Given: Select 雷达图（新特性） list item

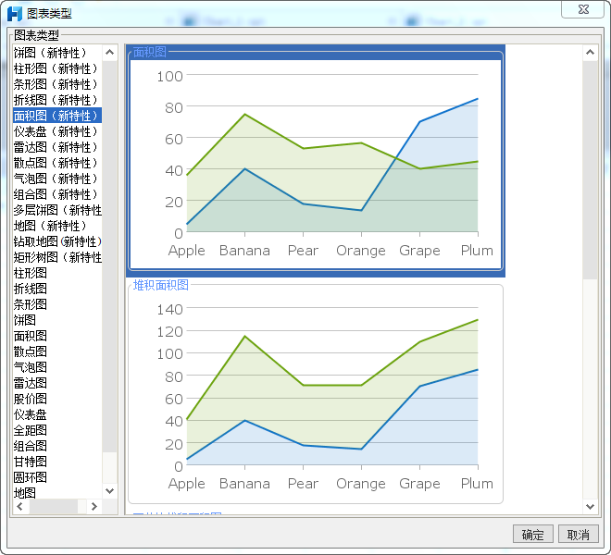Looking at the screenshot, I should (x=57, y=147).
